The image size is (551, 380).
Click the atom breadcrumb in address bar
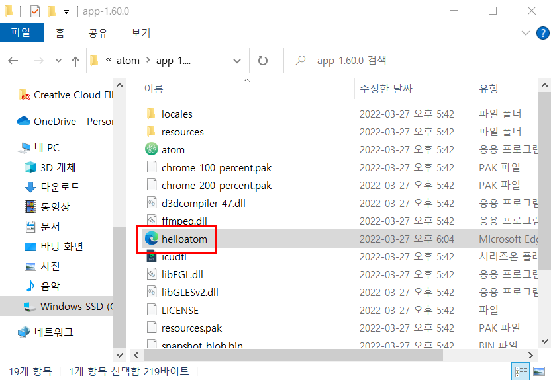(x=128, y=61)
